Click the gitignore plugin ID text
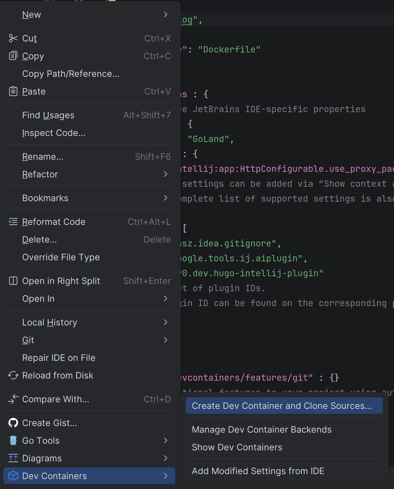The width and height of the screenshot is (394, 489). click(x=228, y=243)
